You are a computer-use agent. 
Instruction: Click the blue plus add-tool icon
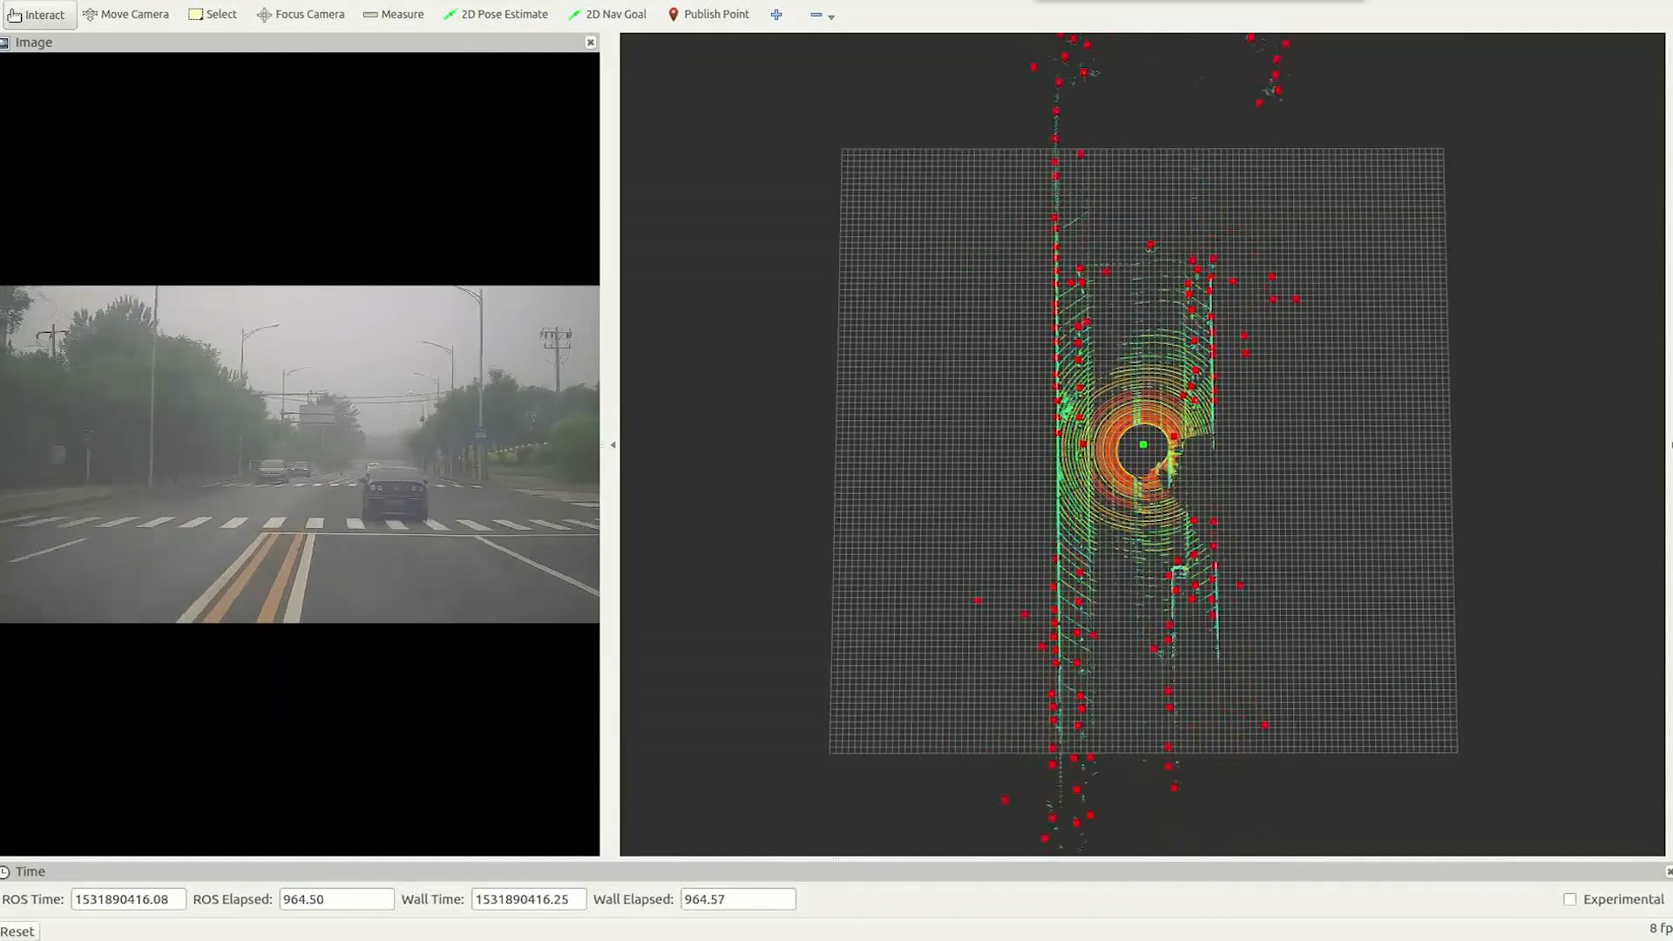click(776, 15)
